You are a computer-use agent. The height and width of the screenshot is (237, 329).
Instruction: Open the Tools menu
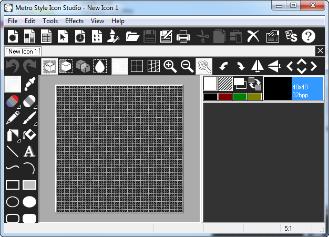[50, 21]
